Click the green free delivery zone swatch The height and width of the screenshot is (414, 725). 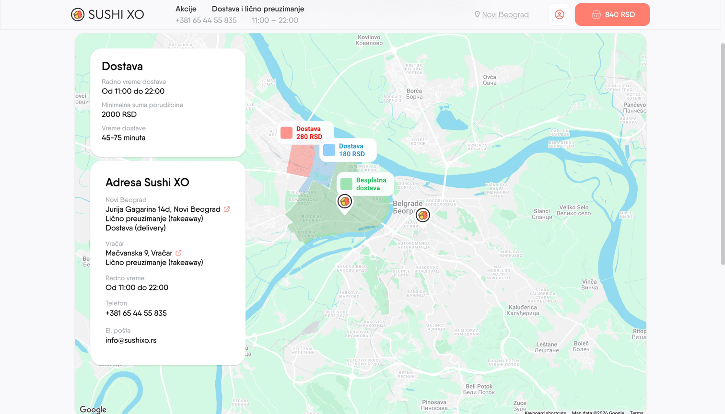tap(347, 184)
